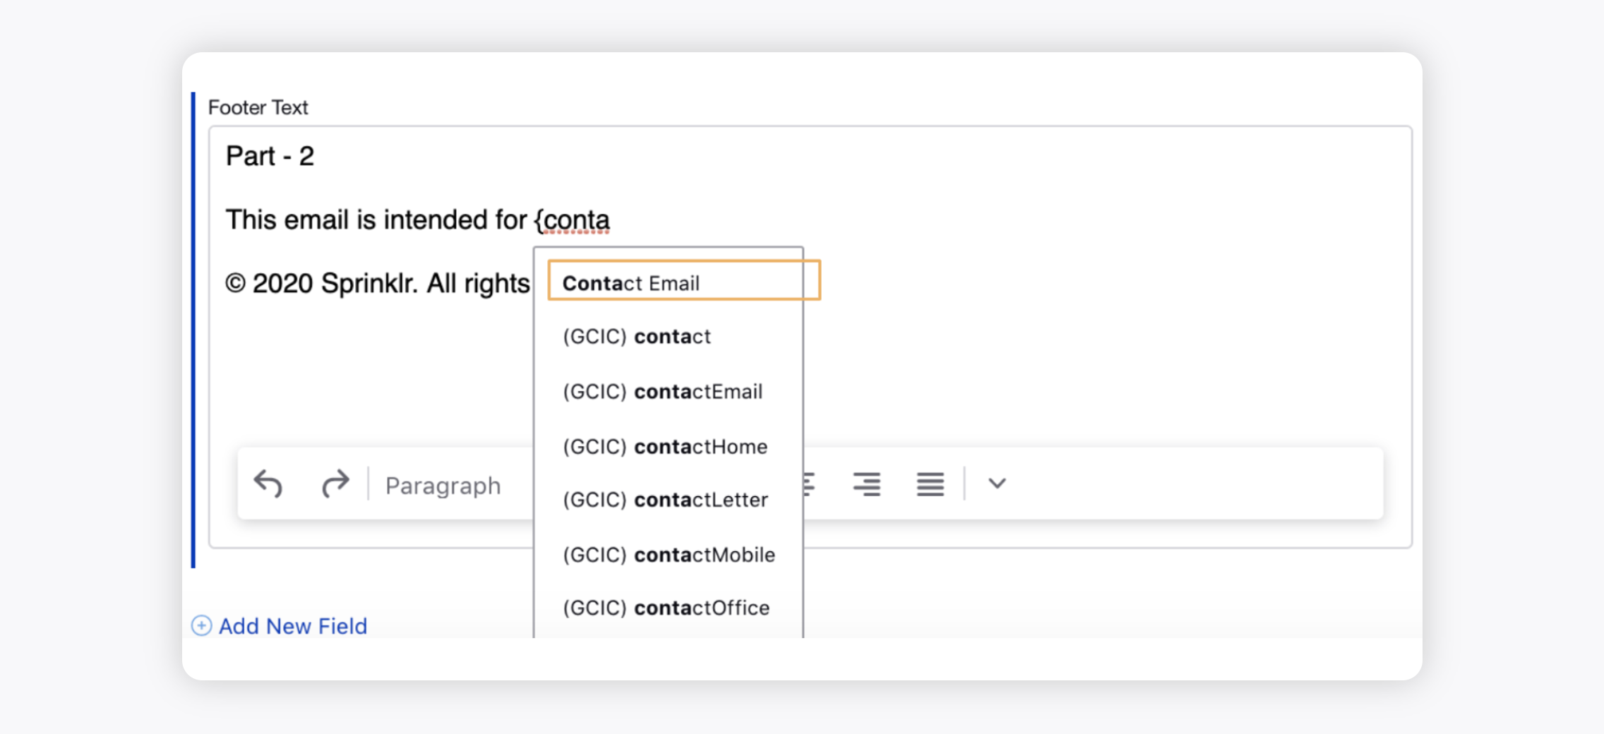The image size is (1604, 734).
Task: Select the justify text icon
Action: (x=930, y=484)
